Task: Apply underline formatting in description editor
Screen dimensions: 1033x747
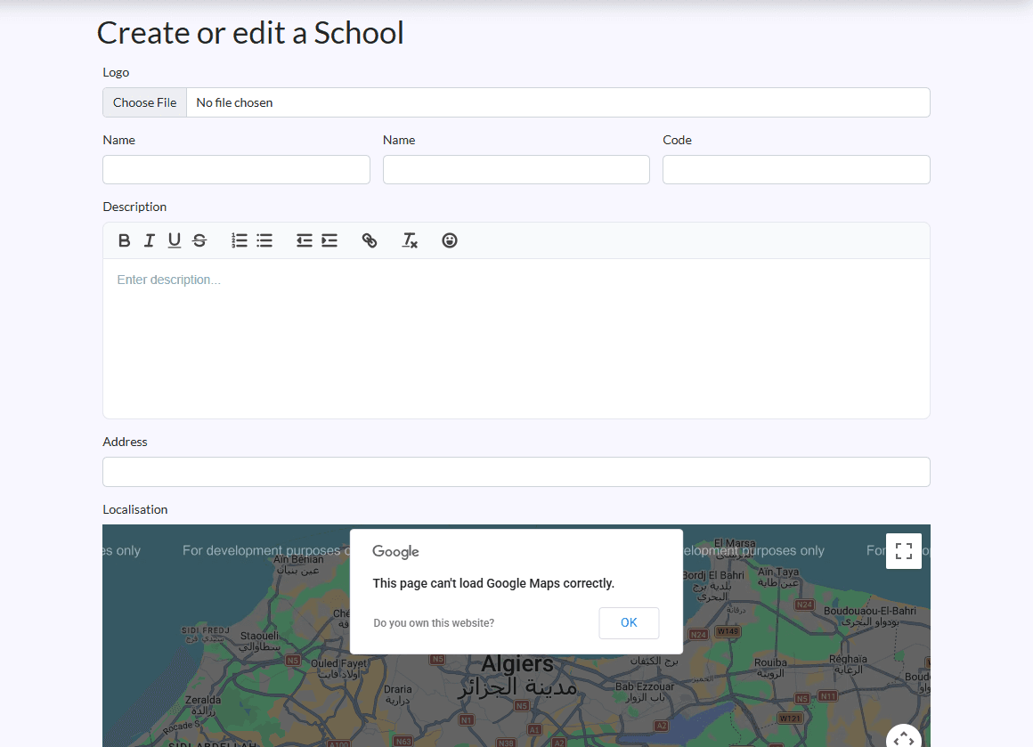Action: [174, 240]
